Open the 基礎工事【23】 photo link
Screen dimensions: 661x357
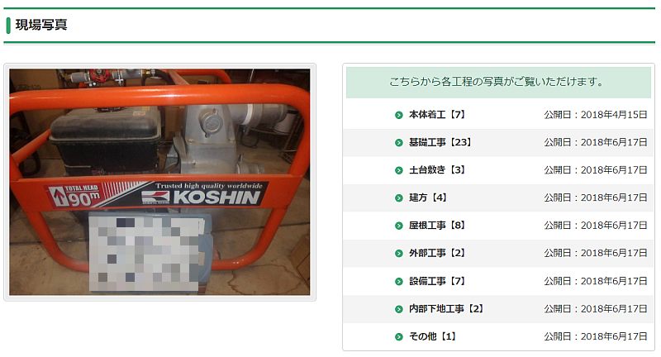(x=440, y=142)
